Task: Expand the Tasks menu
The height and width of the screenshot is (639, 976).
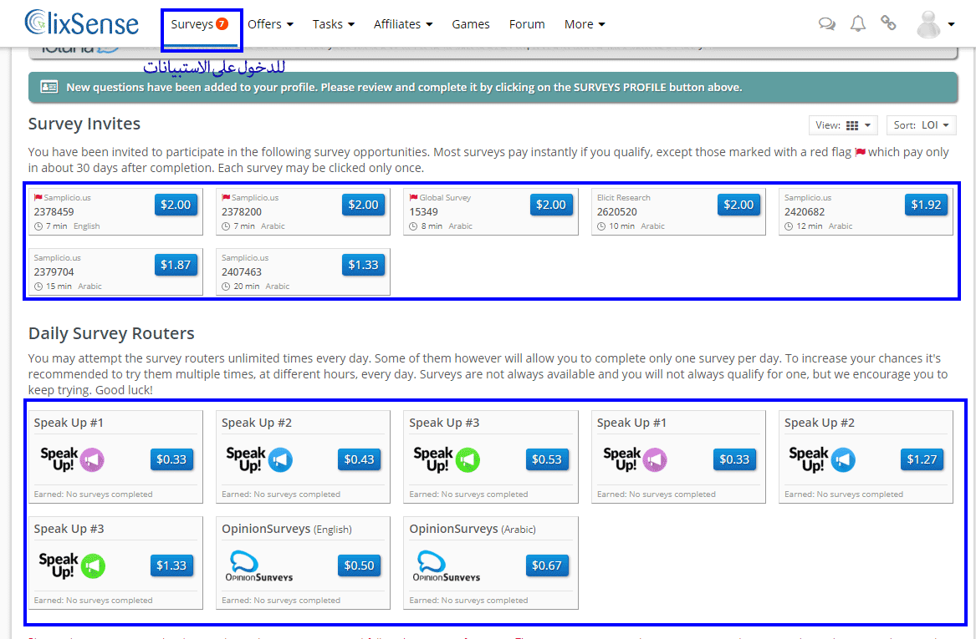Action: pyautogui.click(x=333, y=24)
